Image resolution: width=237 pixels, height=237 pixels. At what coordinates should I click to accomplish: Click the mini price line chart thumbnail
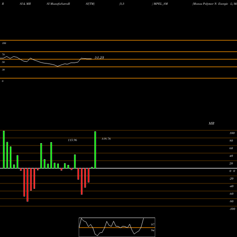[x=117, y=227]
